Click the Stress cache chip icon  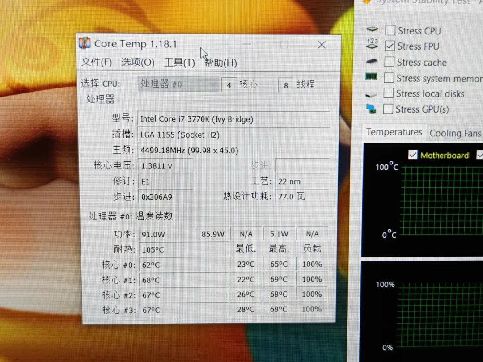(372, 61)
